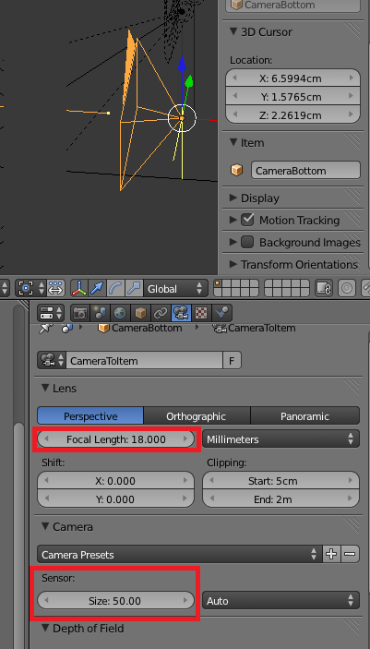Switch to the Object Constraints tab
370x649 pixels.
click(161, 313)
